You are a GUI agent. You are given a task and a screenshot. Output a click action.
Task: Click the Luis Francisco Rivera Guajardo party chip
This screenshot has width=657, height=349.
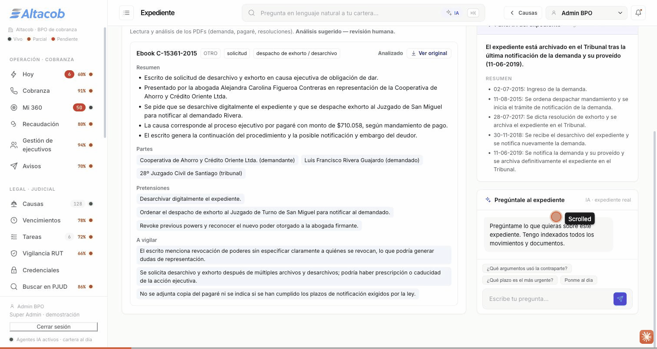click(x=362, y=160)
